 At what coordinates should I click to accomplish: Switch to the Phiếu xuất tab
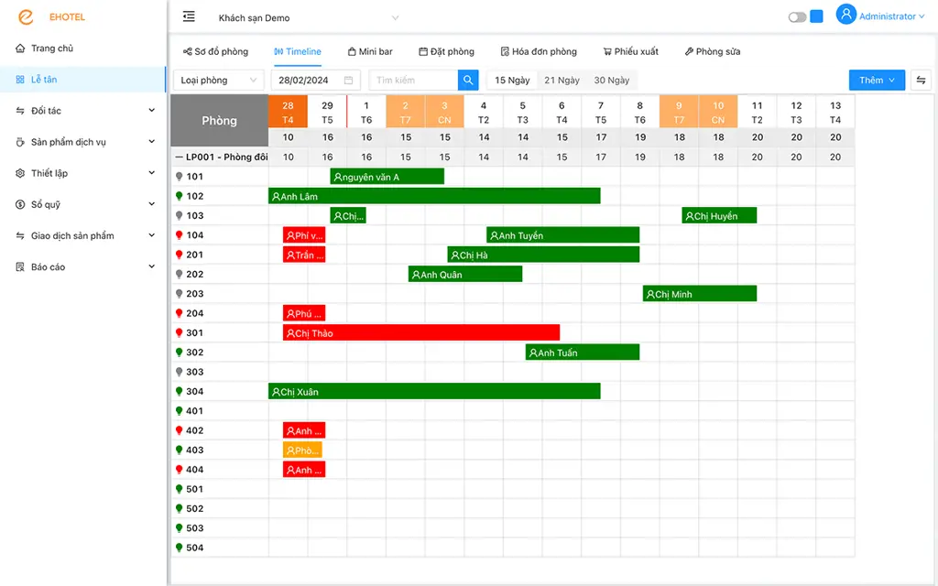630,51
